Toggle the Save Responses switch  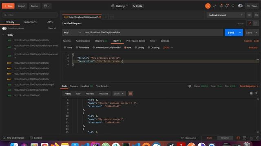coord(4,28)
